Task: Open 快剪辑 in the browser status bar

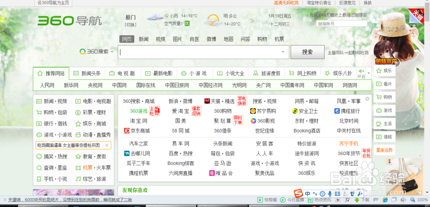Action: tap(267, 200)
